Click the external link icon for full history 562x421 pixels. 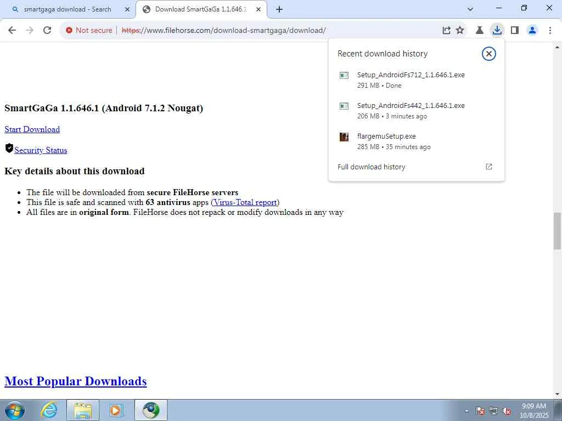coord(489,167)
